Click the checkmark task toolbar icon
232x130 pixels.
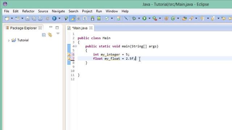click(x=107, y=18)
